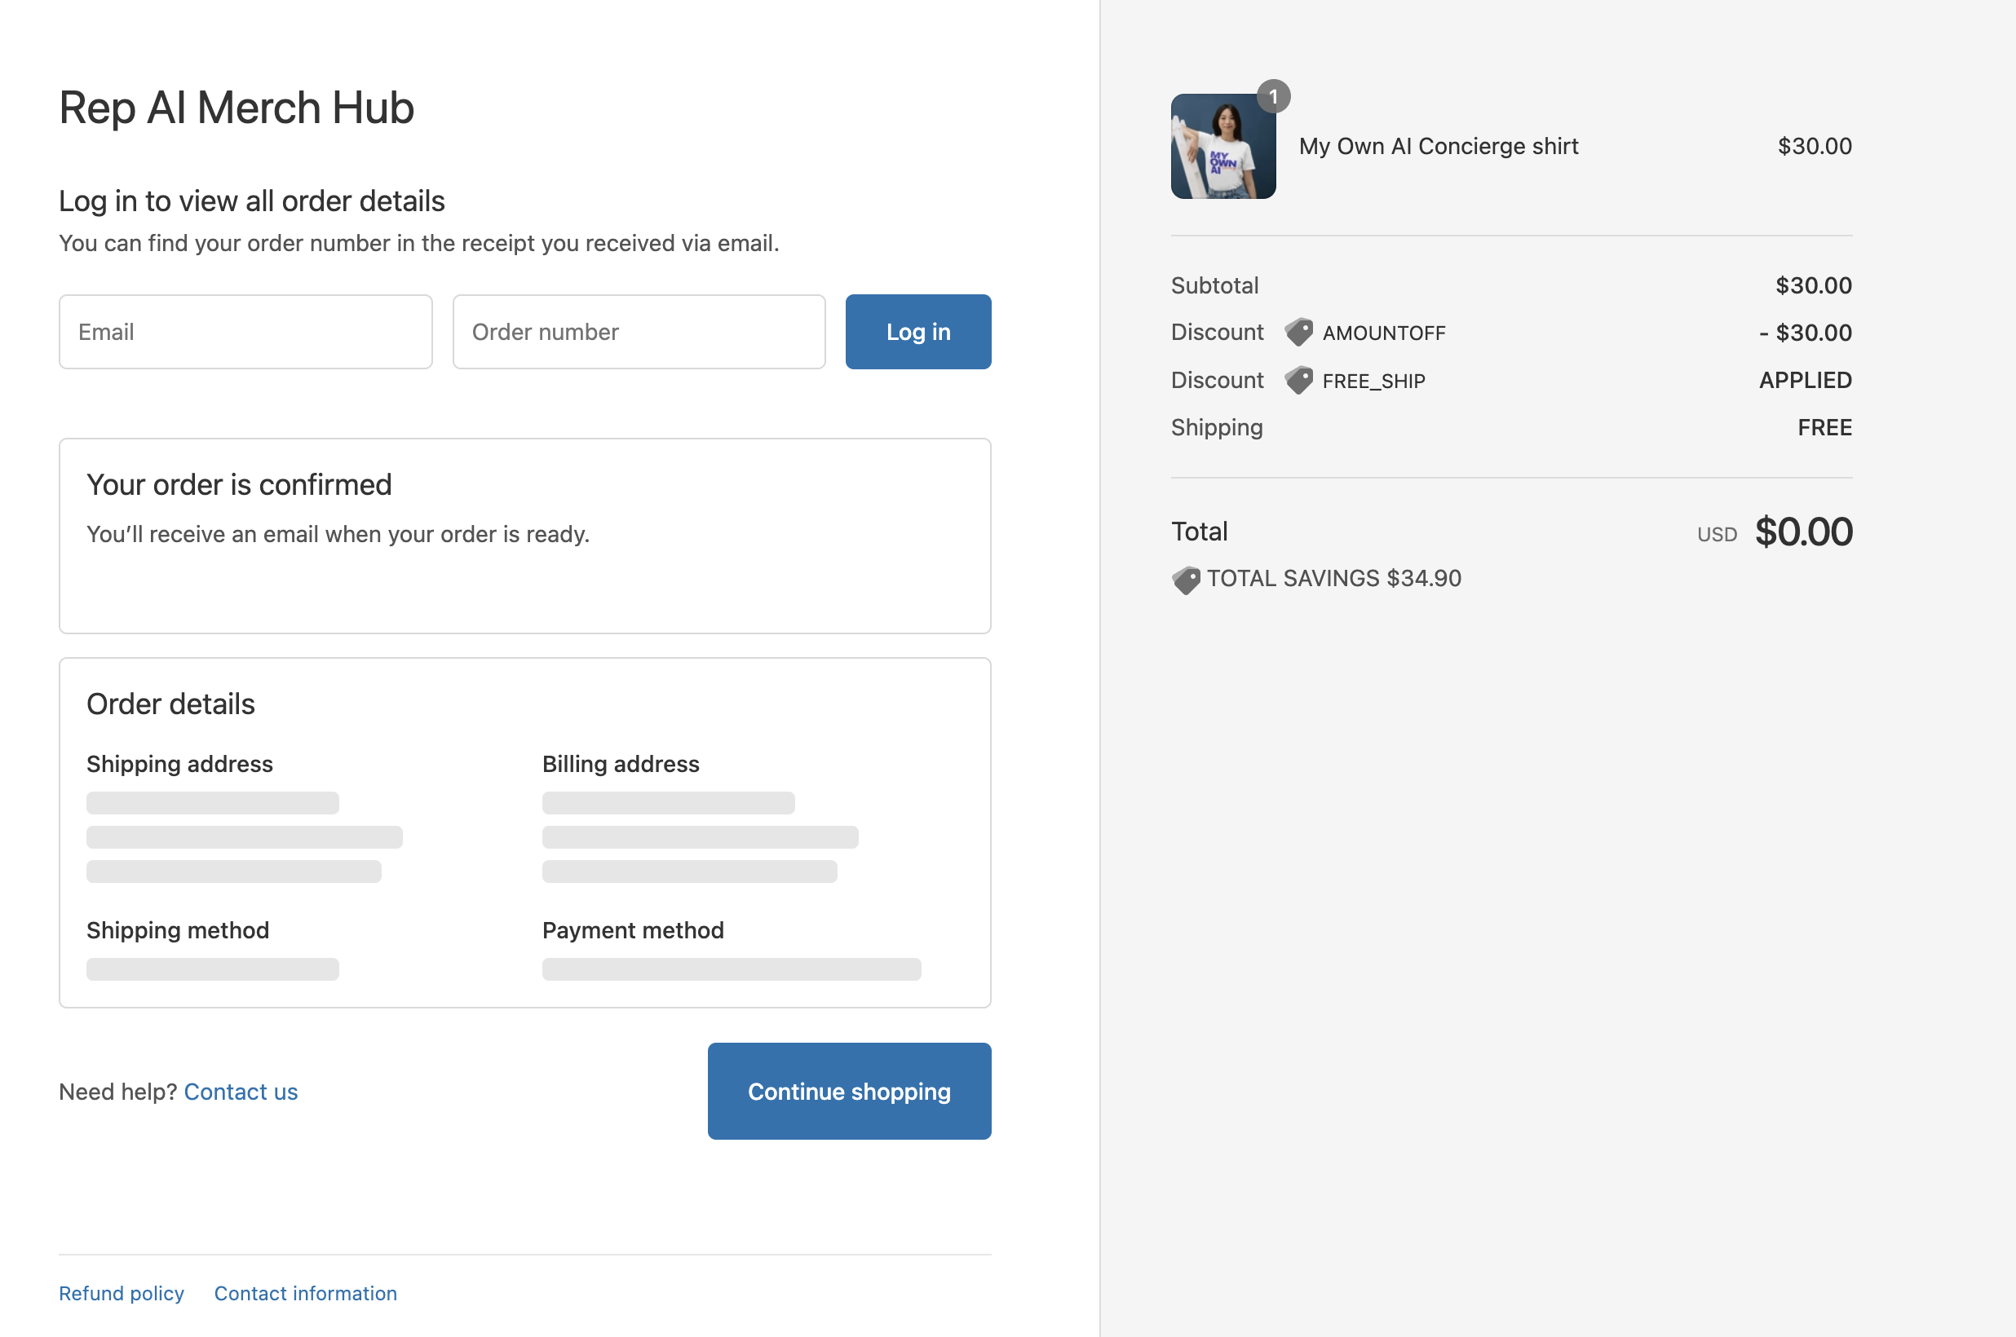Click the Log in button
Viewport: 2016px width, 1337px height.
(x=917, y=332)
